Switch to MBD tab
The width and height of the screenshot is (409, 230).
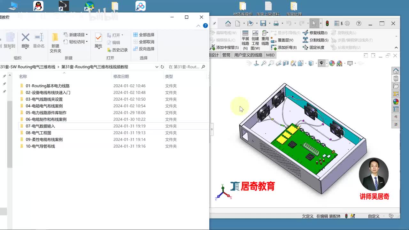coord(270,55)
